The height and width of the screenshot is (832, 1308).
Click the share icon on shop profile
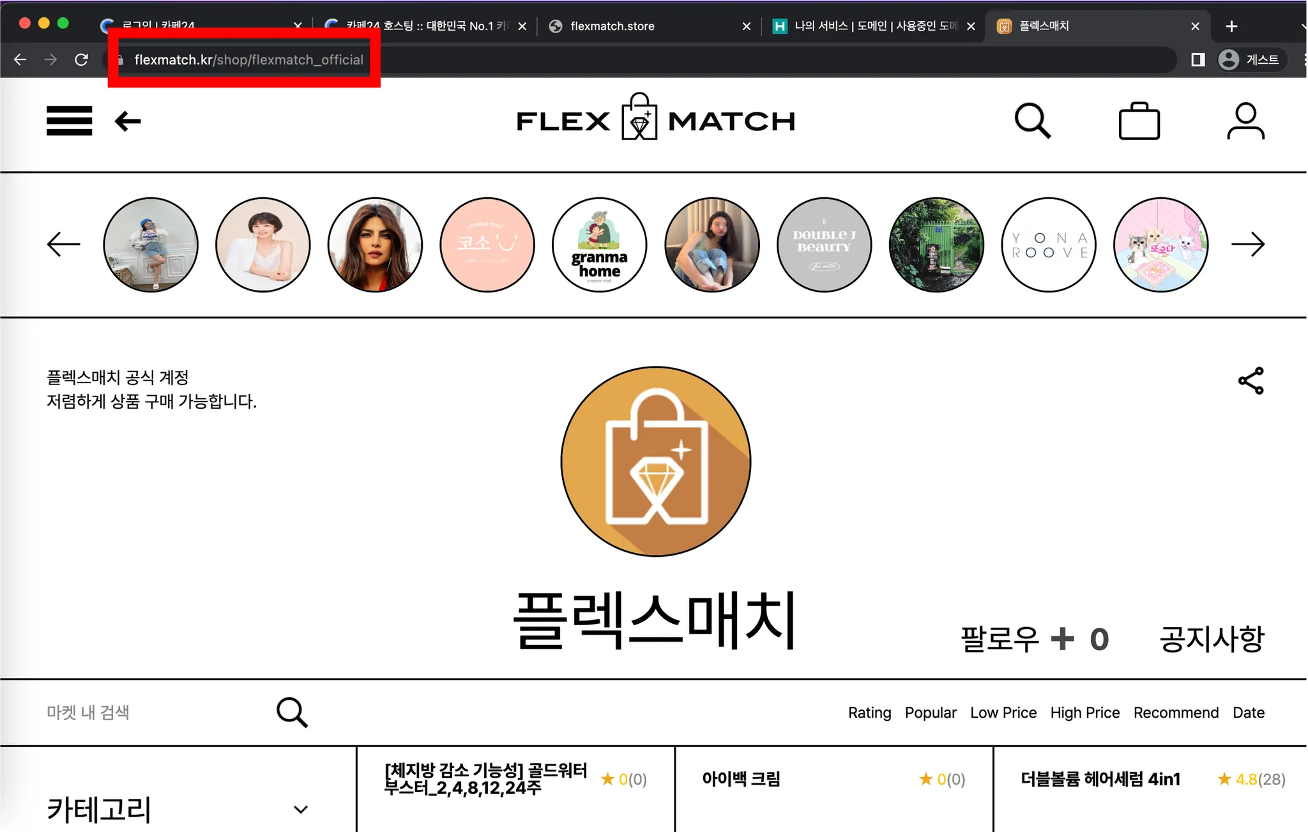coord(1251,381)
